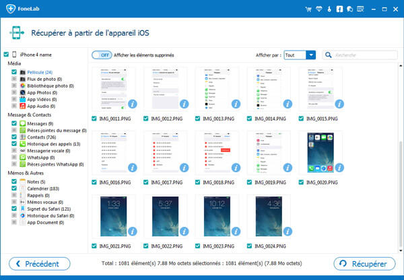The width and height of the screenshot is (404, 280).
Task: Select Historique des appels (13) category
Action: (53, 143)
